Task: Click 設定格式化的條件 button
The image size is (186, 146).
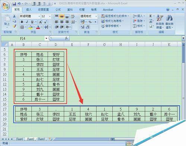Action: tap(115, 16)
